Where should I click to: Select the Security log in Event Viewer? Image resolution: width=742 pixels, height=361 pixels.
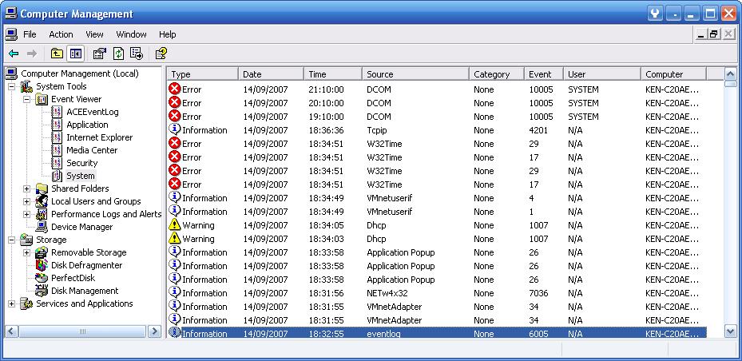click(81, 163)
